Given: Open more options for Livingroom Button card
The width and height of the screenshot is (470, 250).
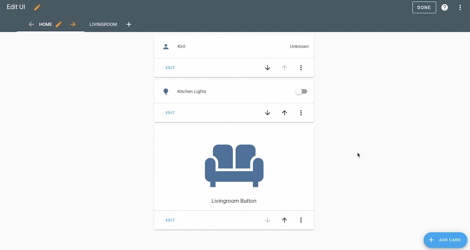Looking at the screenshot, I should [x=301, y=220].
